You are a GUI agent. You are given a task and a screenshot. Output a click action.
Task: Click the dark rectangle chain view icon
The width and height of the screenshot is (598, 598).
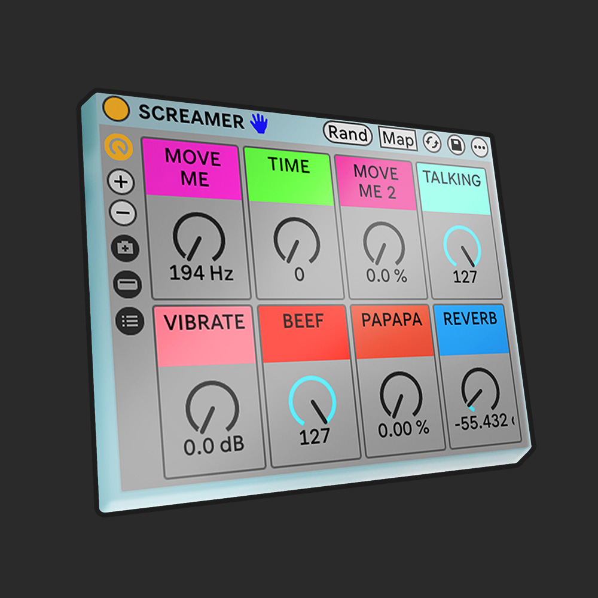point(127,284)
